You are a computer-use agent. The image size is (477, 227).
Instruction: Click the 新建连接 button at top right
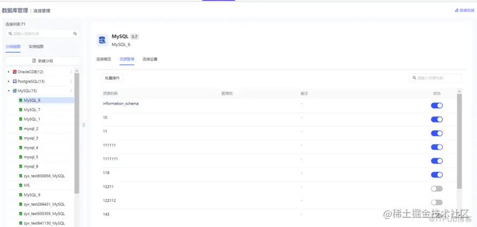(464, 10)
